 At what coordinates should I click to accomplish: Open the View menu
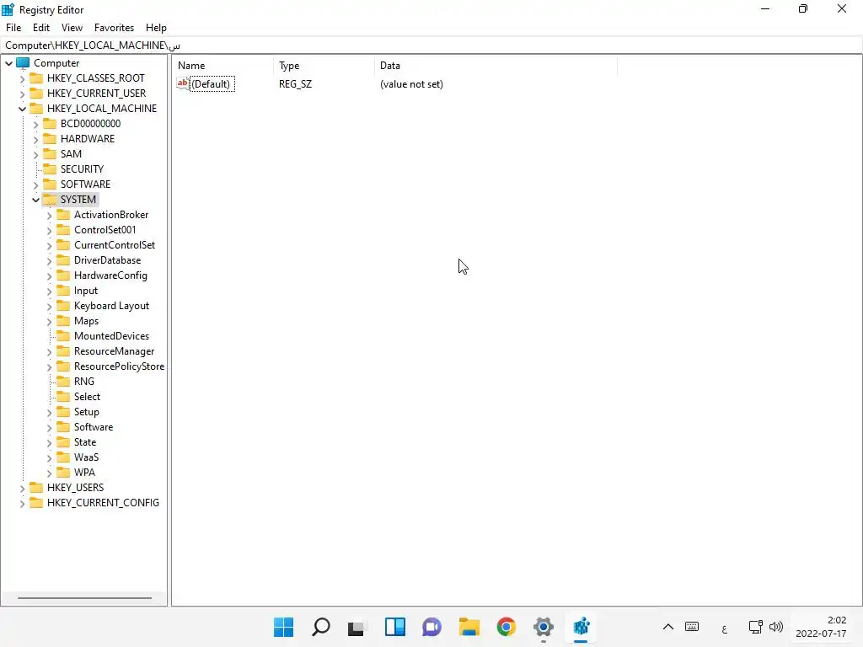tap(72, 28)
